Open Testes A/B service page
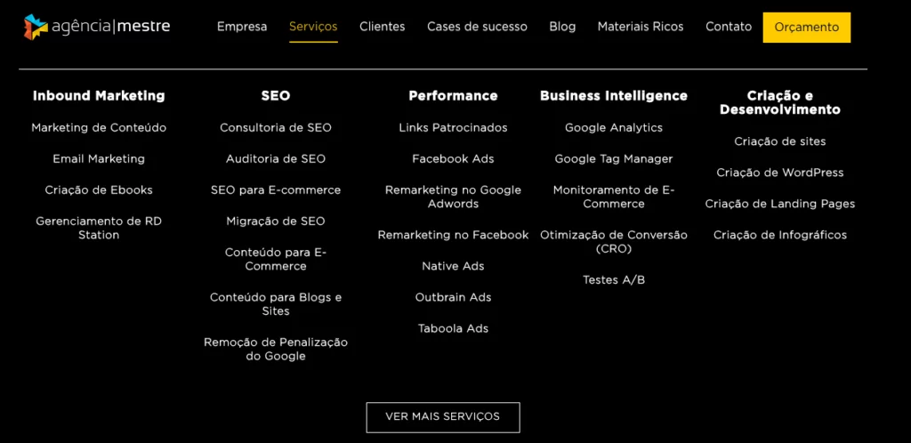 614,280
